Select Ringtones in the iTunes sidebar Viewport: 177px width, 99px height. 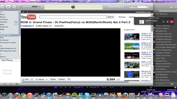(x=4, y=27)
